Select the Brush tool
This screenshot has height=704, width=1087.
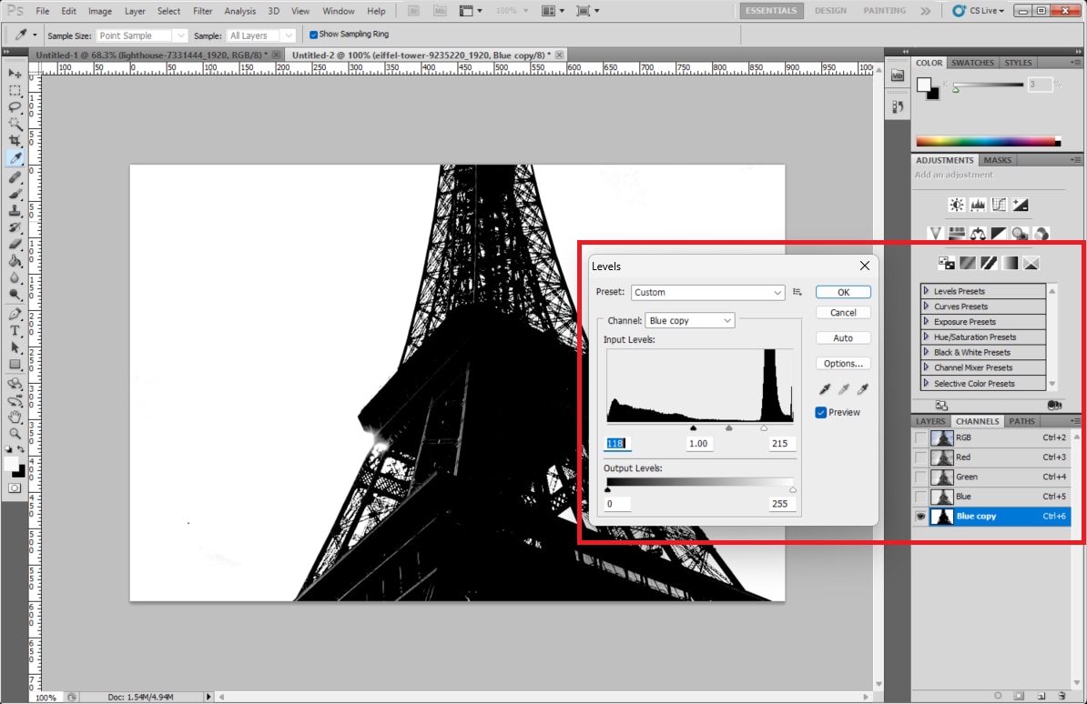click(15, 194)
